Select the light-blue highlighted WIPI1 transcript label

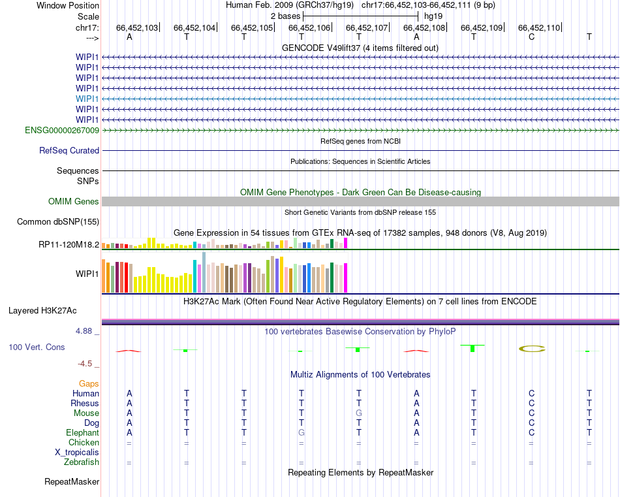87,99
